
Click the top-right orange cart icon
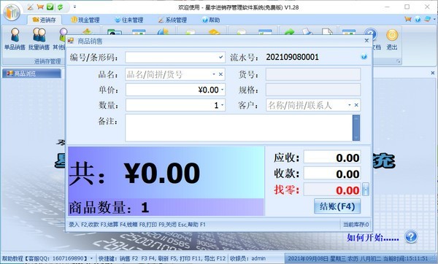click(x=408, y=19)
